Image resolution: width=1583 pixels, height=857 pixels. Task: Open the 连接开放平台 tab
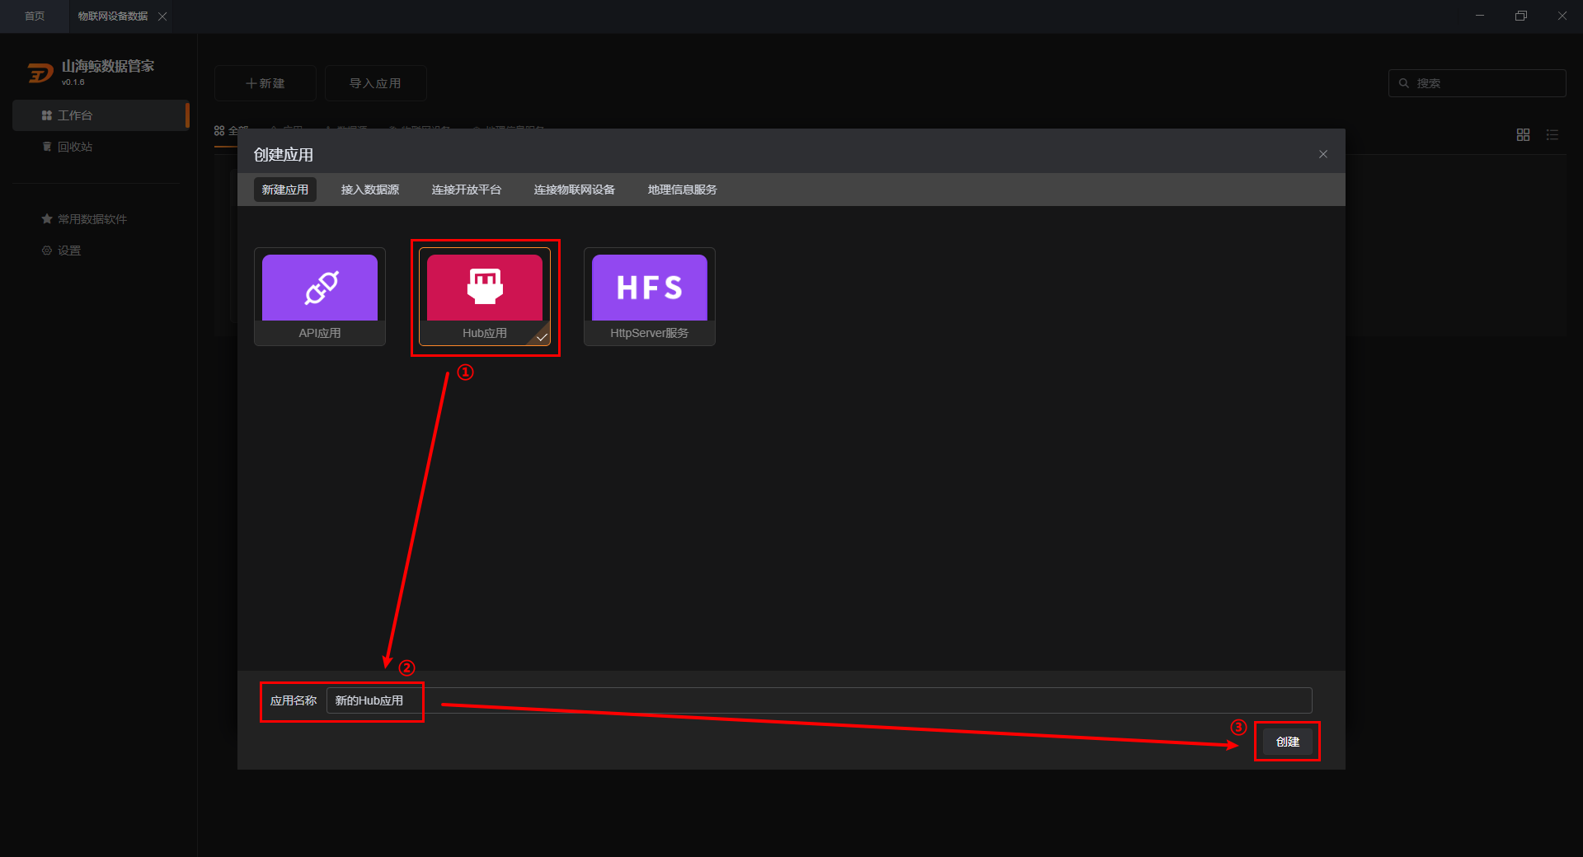[x=467, y=190]
